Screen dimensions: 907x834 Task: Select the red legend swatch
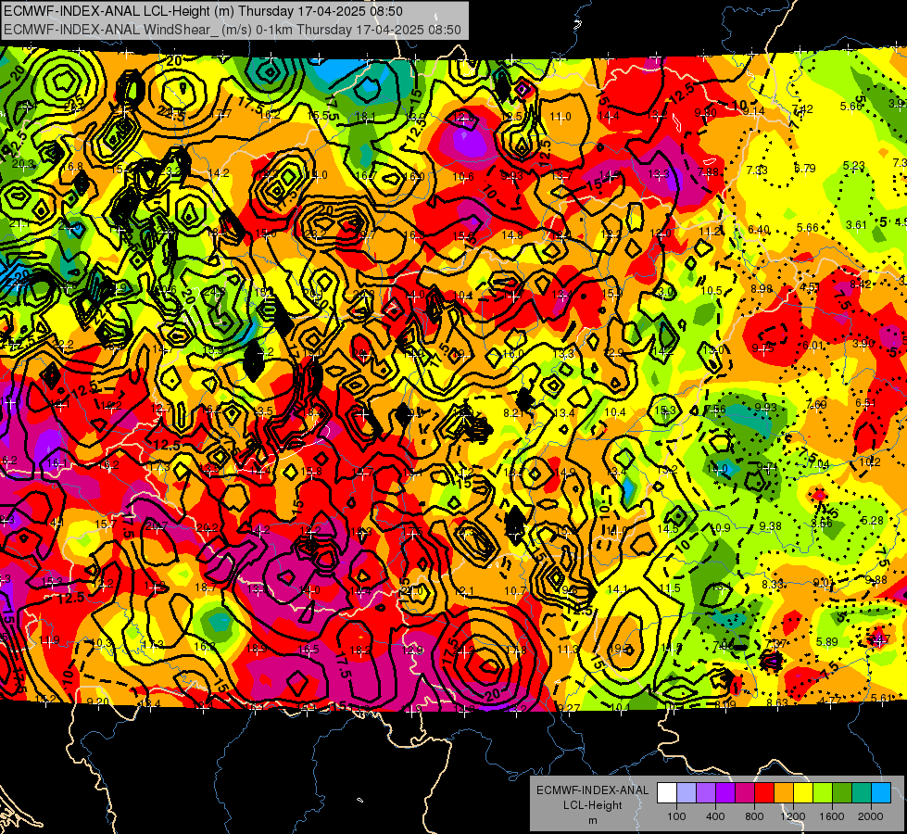pyautogui.click(x=764, y=792)
